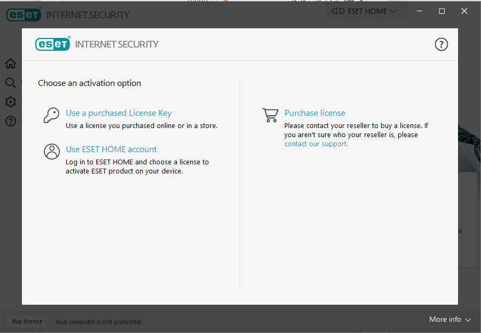Click the shopping cart icon
This screenshot has height=333, width=481.
tap(270, 115)
